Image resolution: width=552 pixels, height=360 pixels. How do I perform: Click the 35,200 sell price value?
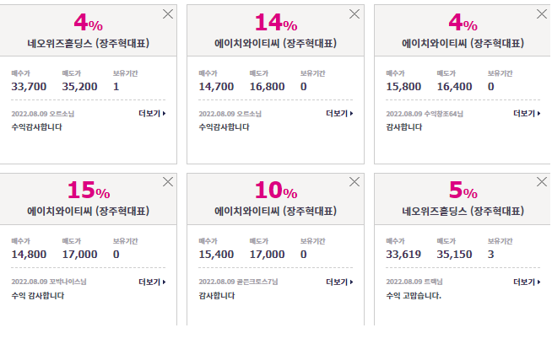coord(79,87)
